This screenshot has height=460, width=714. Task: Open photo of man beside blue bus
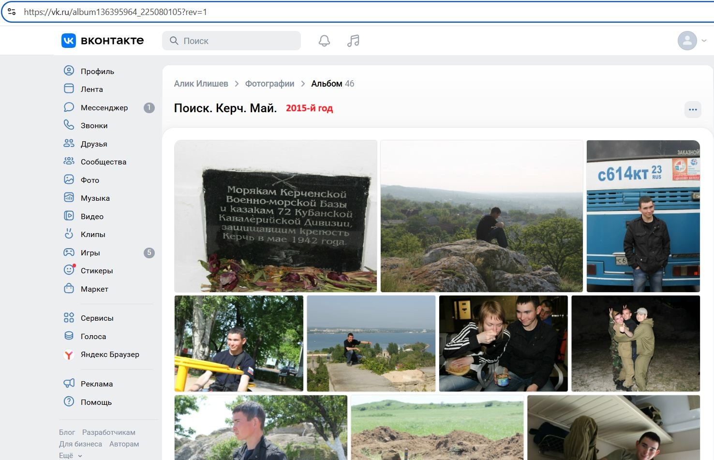[643, 216]
